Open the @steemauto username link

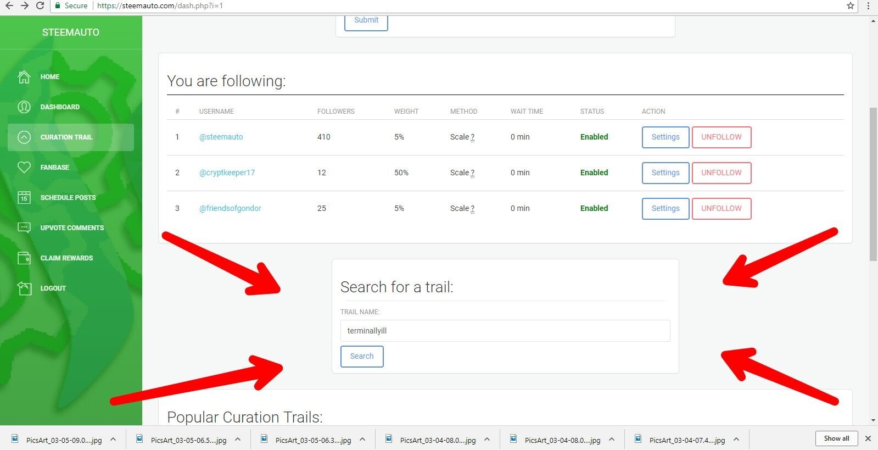tap(221, 137)
